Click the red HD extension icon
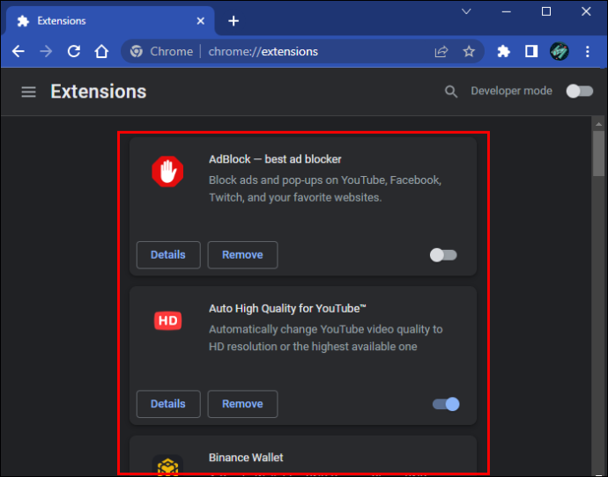Viewport: 608px width, 477px height. pyautogui.click(x=167, y=320)
